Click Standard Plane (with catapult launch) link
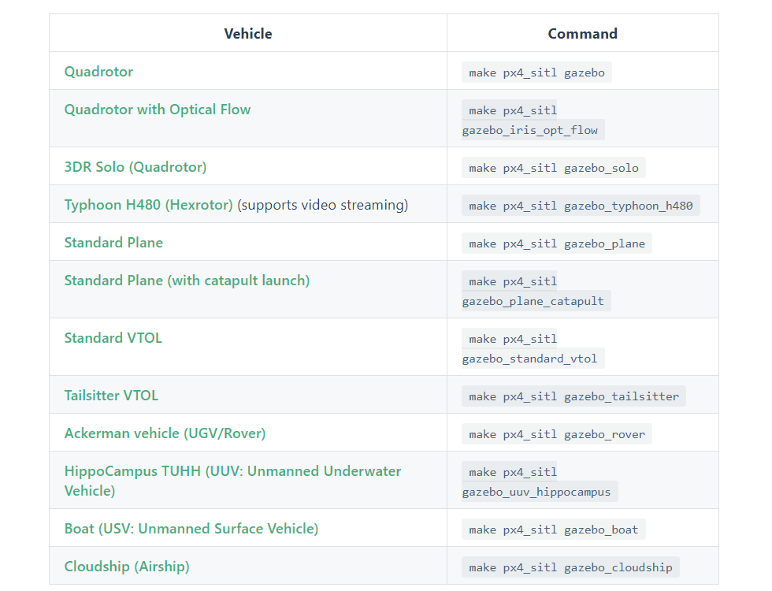This screenshot has height=591, width=772. [187, 281]
